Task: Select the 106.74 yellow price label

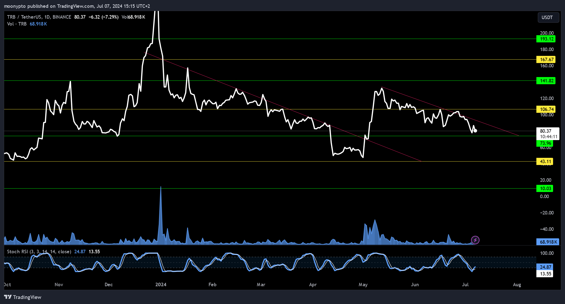Action: click(x=546, y=109)
